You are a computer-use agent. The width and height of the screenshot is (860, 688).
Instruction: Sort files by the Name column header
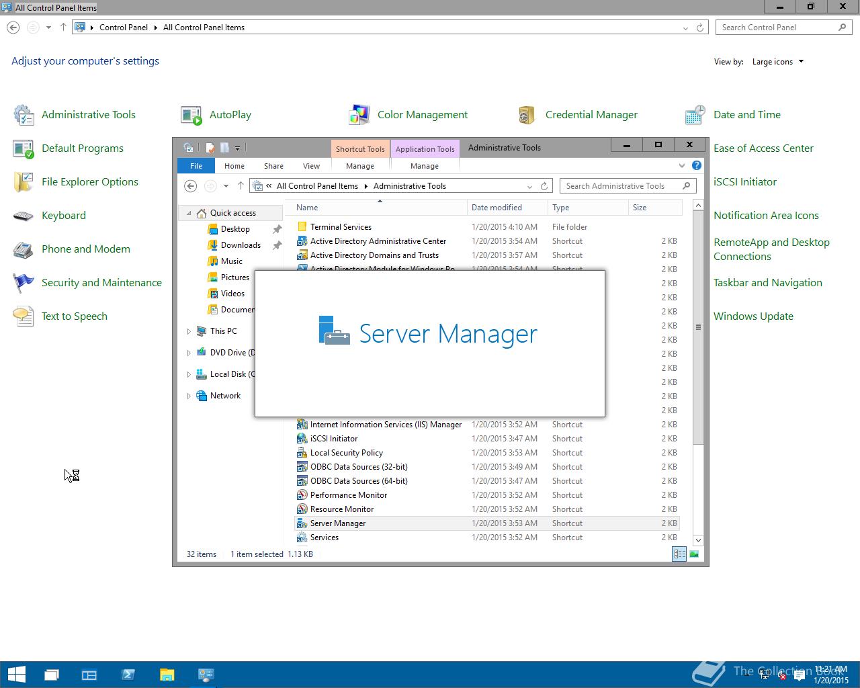pyautogui.click(x=380, y=208)
